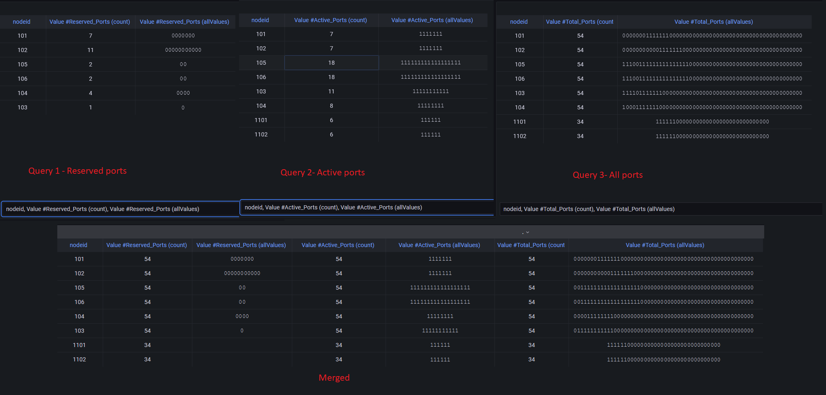Select count 11 for node 102 in Query 1 table
This screenshot has height=395, width=826.
point(90,50)
